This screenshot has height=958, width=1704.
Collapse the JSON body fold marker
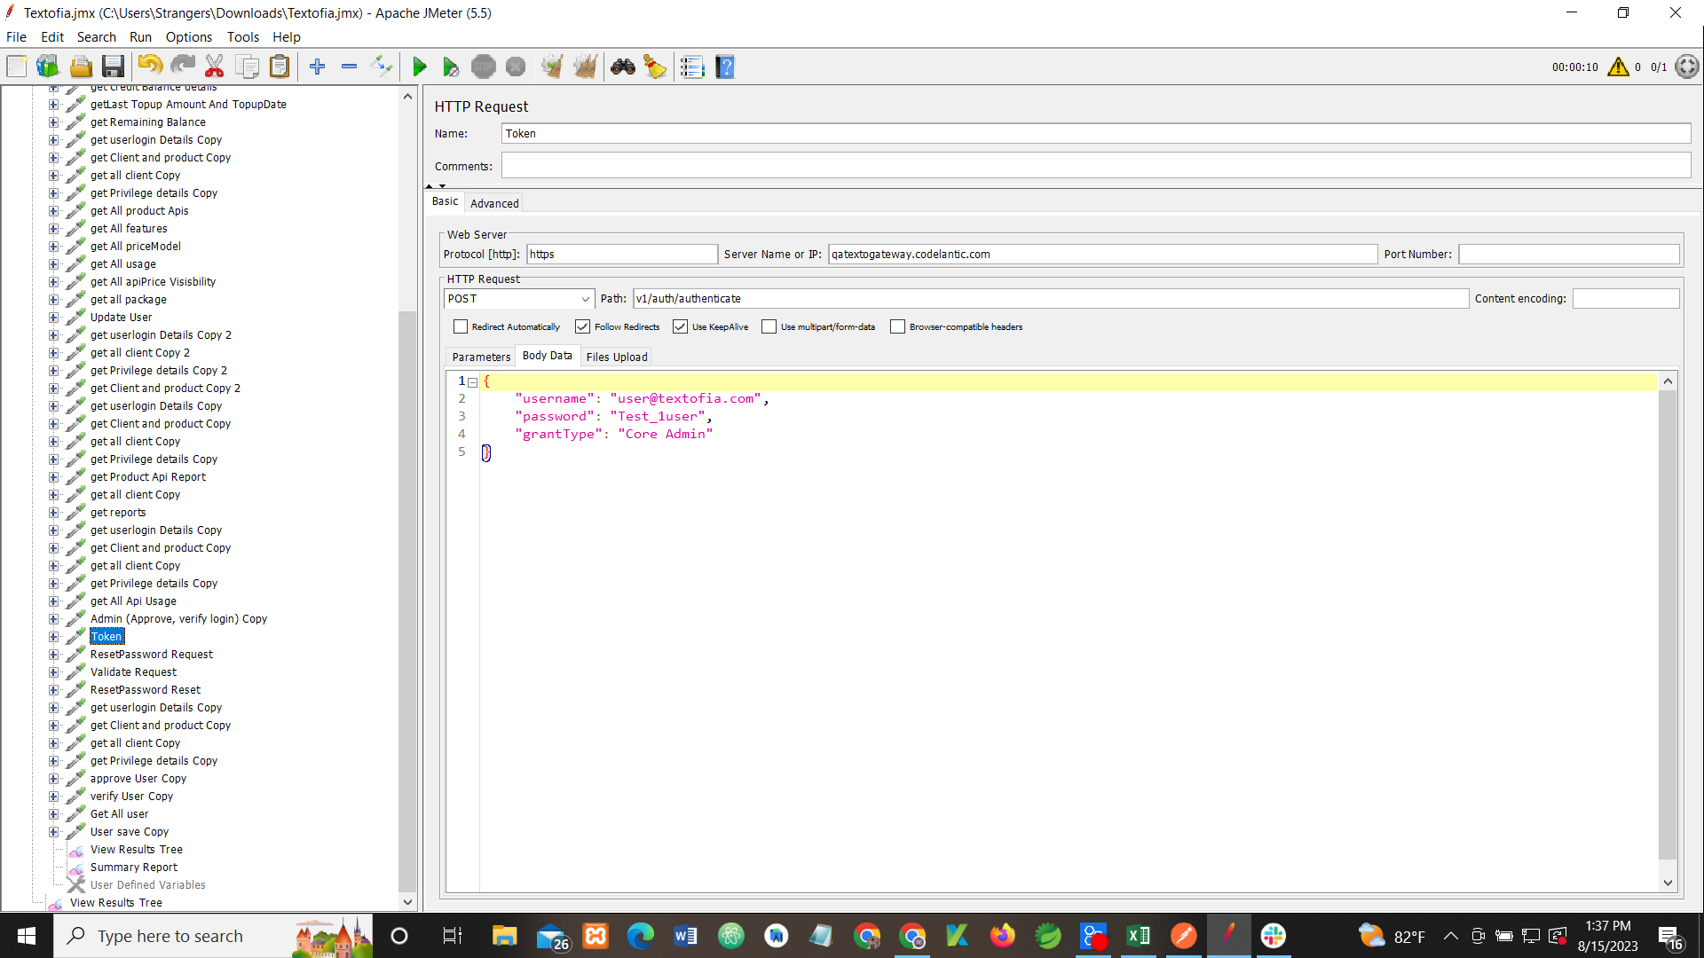[473, 382]
